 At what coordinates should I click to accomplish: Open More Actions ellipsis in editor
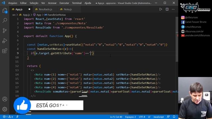point(173,9)
